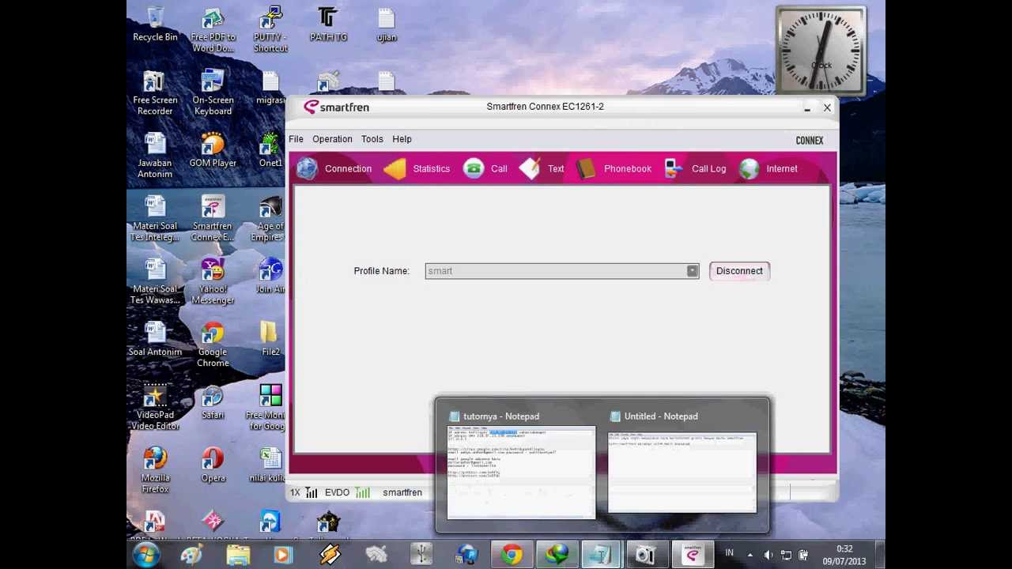Click the EVDO label in status bar
The image size is (1012, 569).
(337, 492)
